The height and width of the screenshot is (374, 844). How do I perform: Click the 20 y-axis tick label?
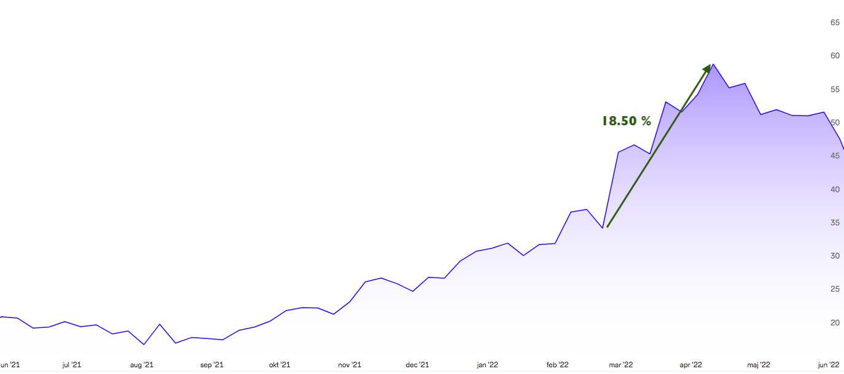[835, 323]
